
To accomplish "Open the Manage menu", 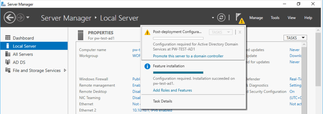I will [x=256, y=18].
